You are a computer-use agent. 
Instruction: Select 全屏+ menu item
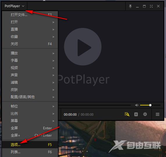[30, 135]
